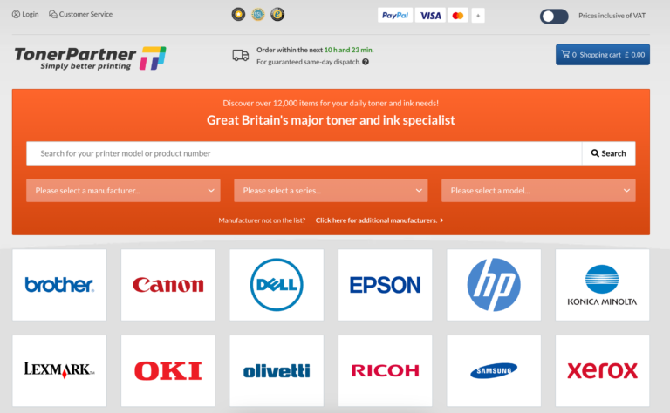
Task: Click the magnifying glass search icon
Action: [595, 153]
